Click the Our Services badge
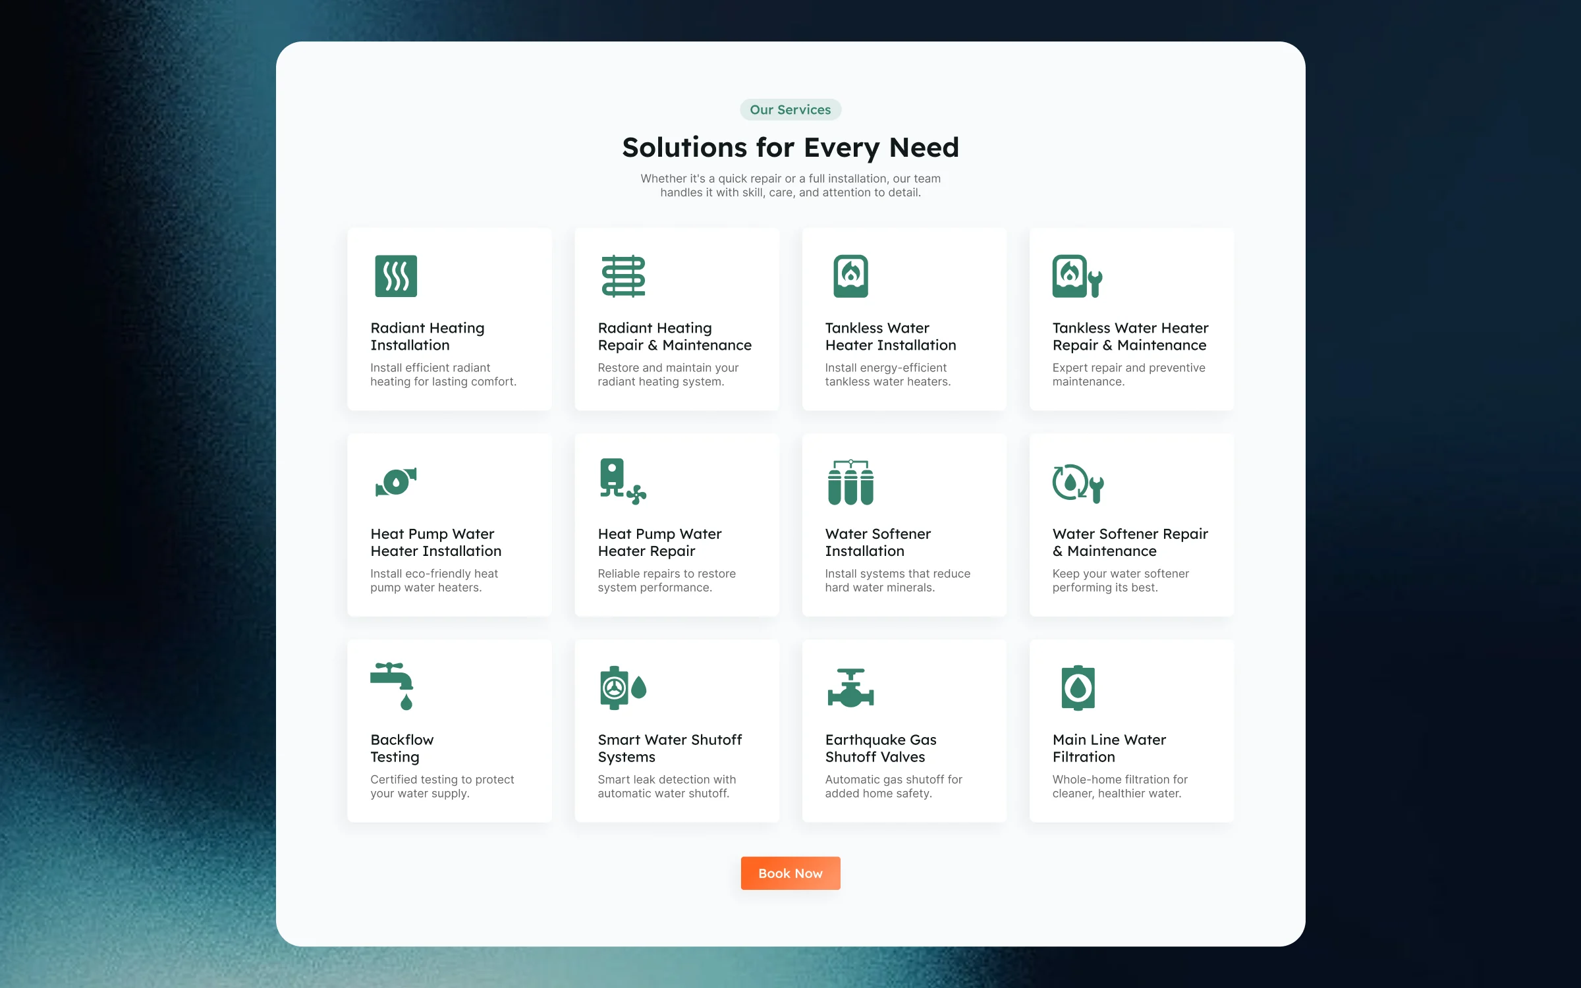Image resolution: width=1581 pixels, height=988 pixels. click(x=790, y=110)
